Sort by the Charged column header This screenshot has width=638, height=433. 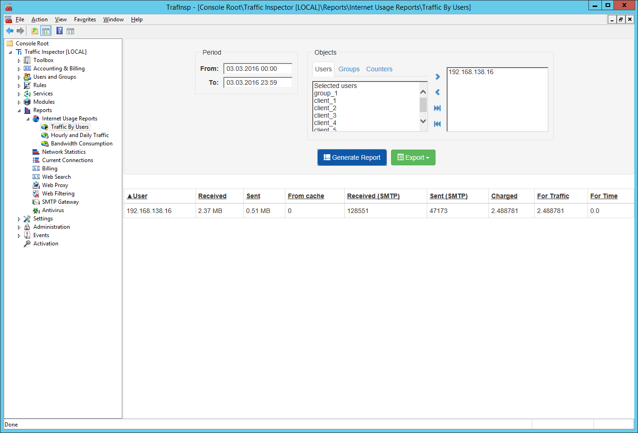504,196
